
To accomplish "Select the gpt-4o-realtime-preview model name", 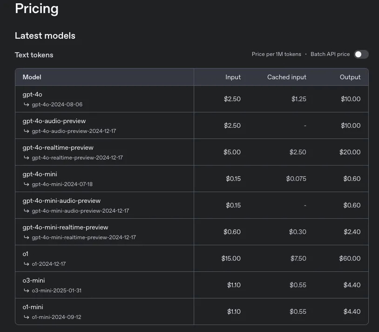I will (58, 148).
